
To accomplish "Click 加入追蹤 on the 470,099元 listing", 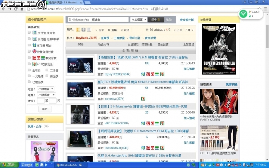I will (x=189, y=143).
